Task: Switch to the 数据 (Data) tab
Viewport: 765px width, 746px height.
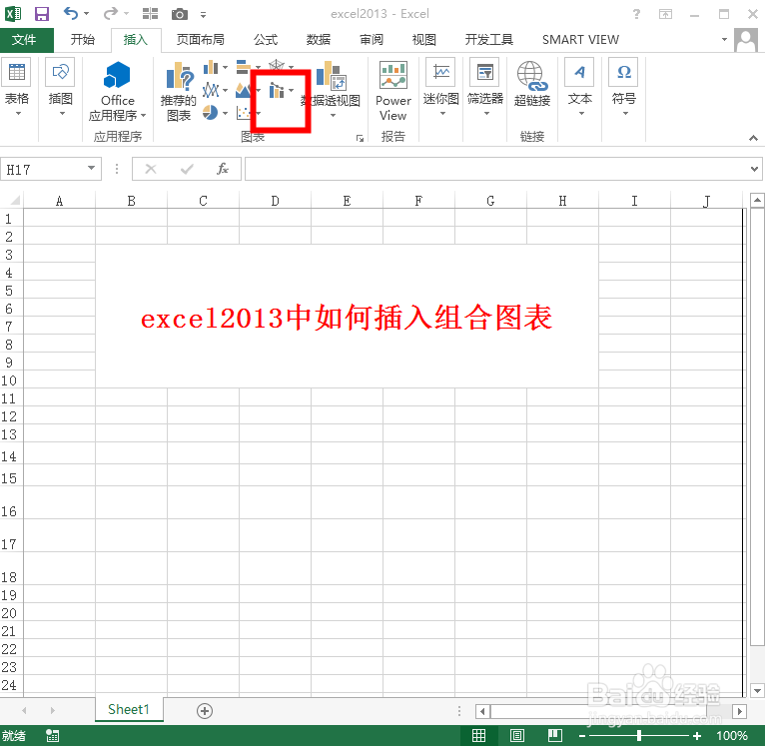Action: click(319, 40)
